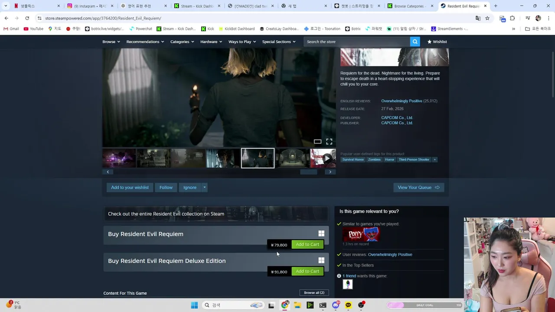
Task: Add the Deluxe Edition to cart
Action: 307,271
